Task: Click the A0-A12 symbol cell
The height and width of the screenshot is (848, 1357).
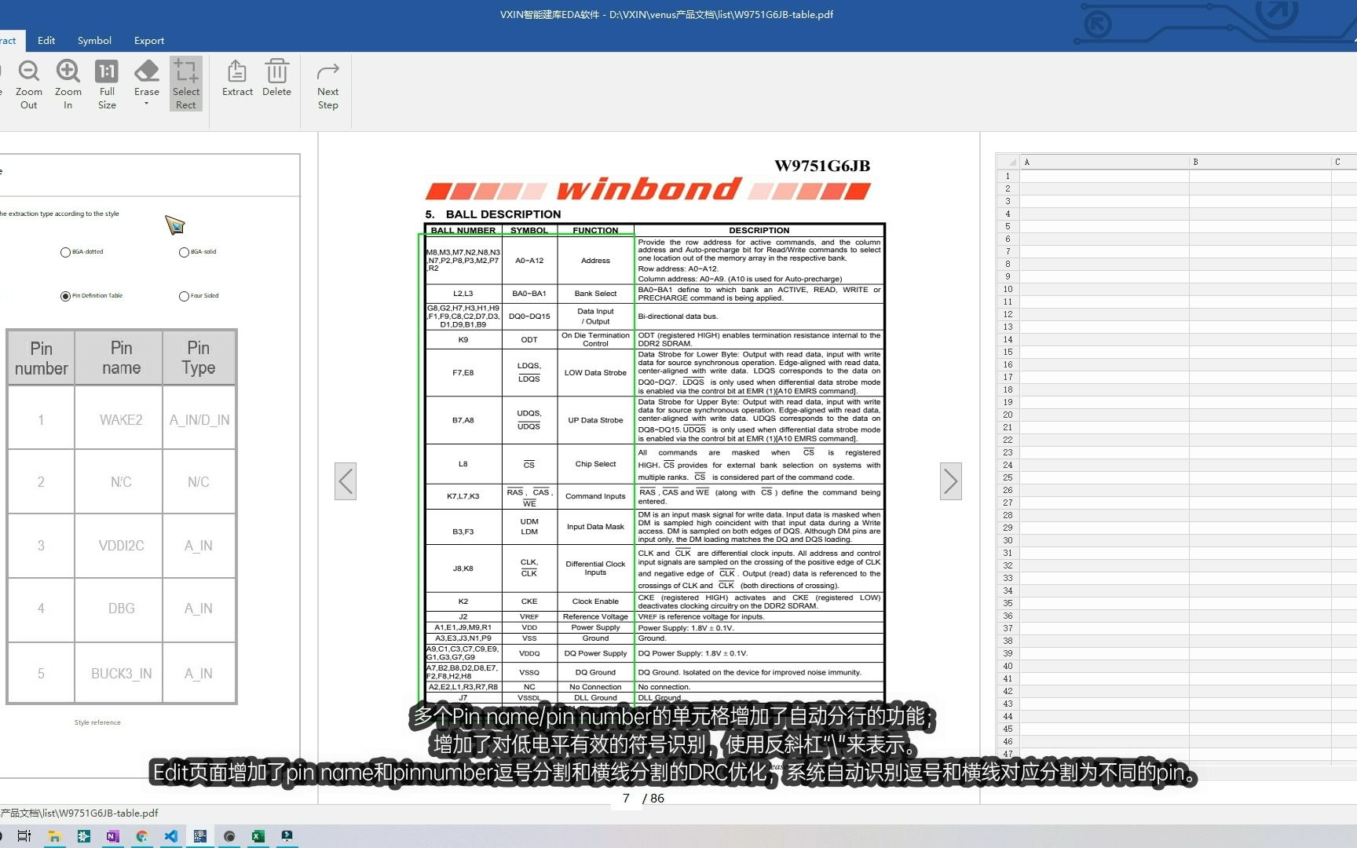Action: click(x=529, y=261)
